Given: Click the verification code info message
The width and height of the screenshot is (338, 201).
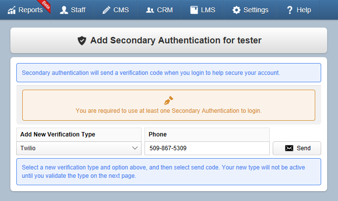Looking at the screenshot, I should (151, 73).
